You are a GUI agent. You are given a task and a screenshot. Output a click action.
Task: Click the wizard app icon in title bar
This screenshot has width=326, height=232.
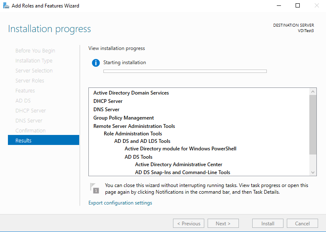[5, 6]
